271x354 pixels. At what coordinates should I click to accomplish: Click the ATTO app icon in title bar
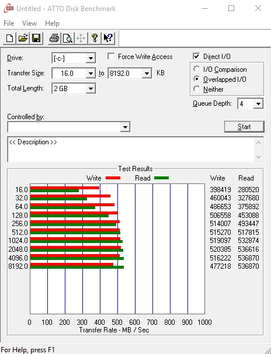(9, 9)
